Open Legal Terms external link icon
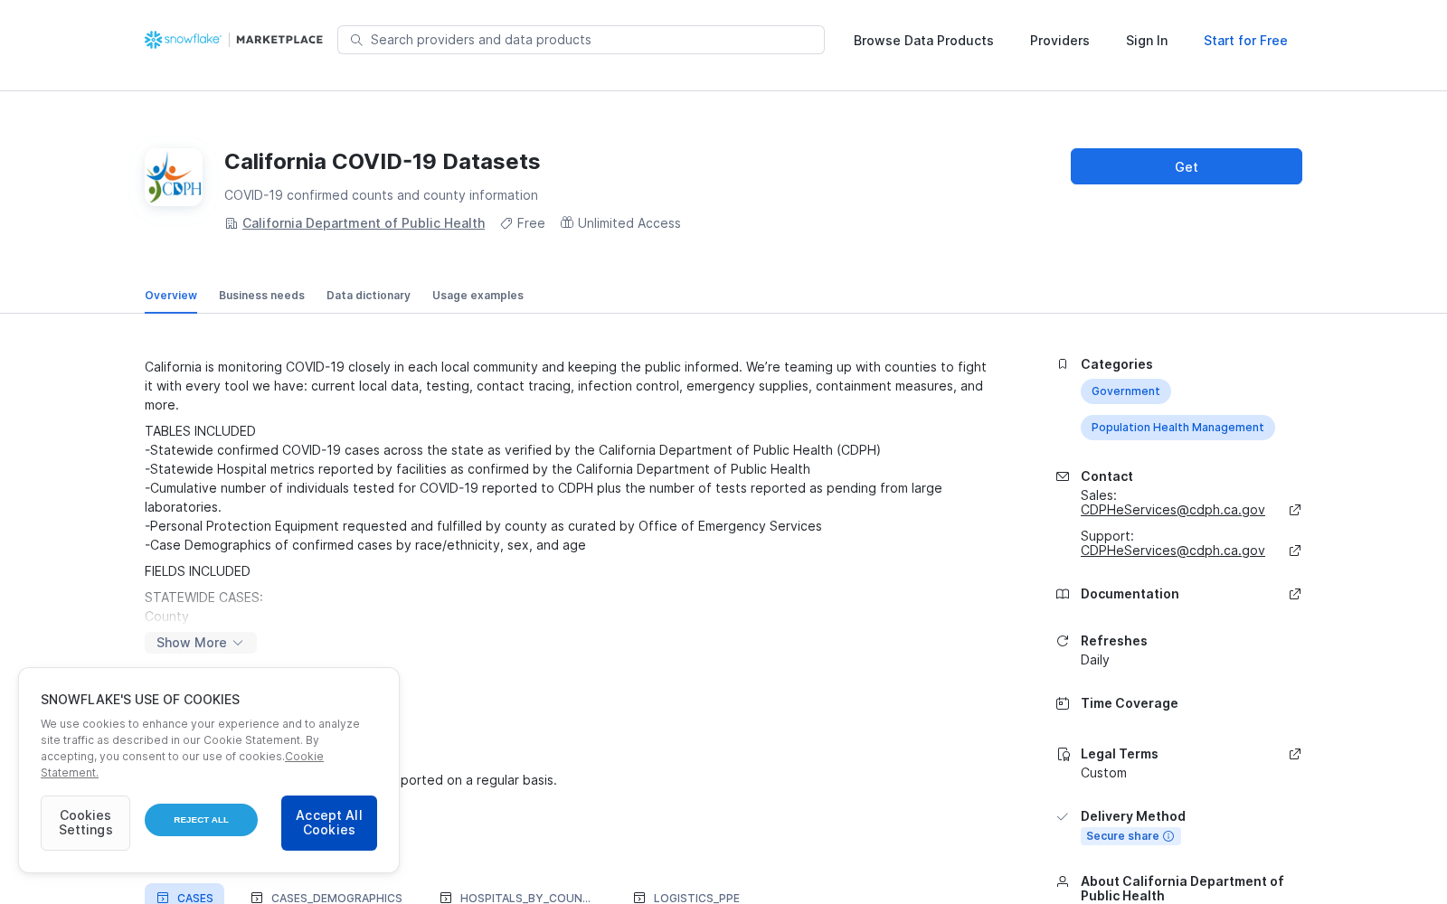The width and height of the screenshot is (1447, 904). [x=1295, y=754]
